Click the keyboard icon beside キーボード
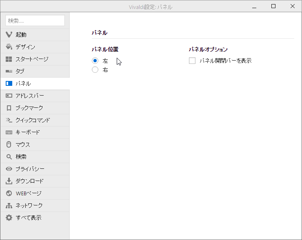Viewport: 302px width, 240px height. 9,132
